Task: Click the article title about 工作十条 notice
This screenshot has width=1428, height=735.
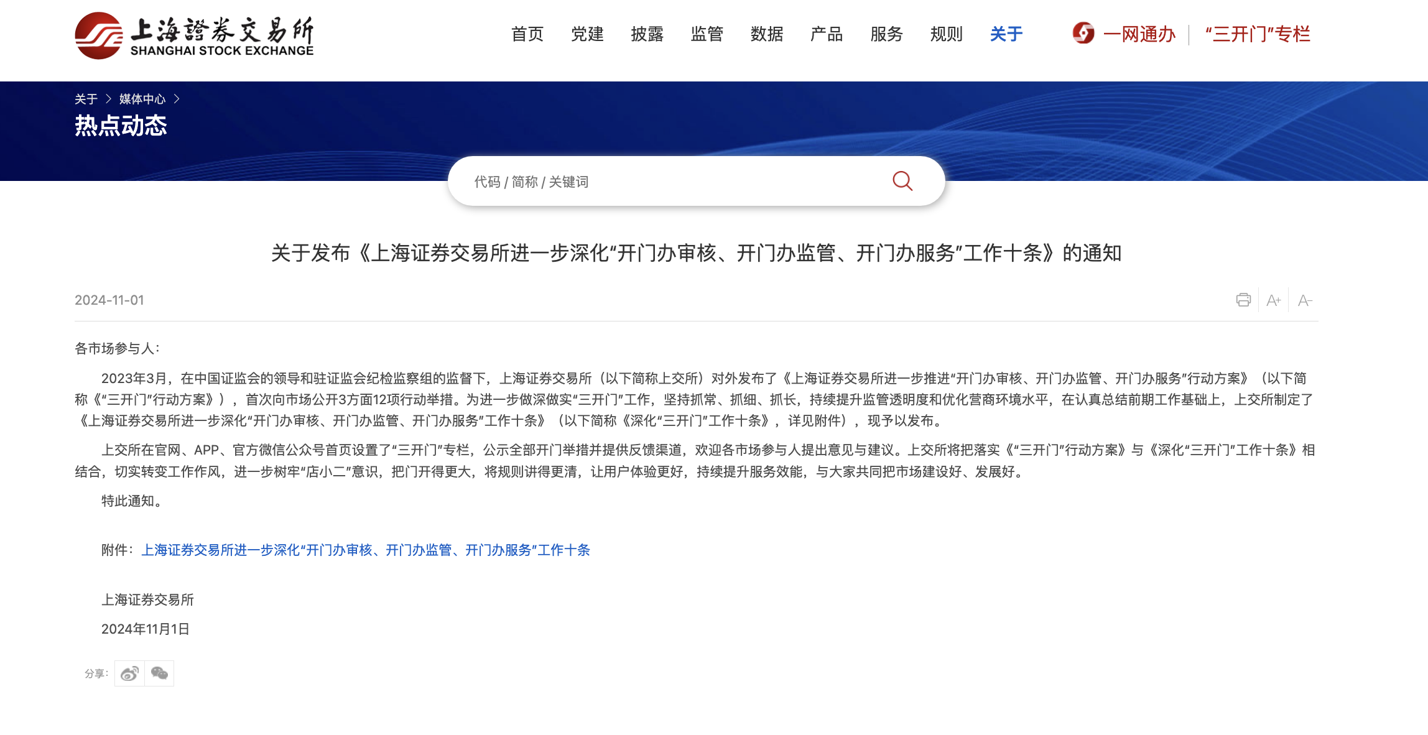Action: coord(697,253)
